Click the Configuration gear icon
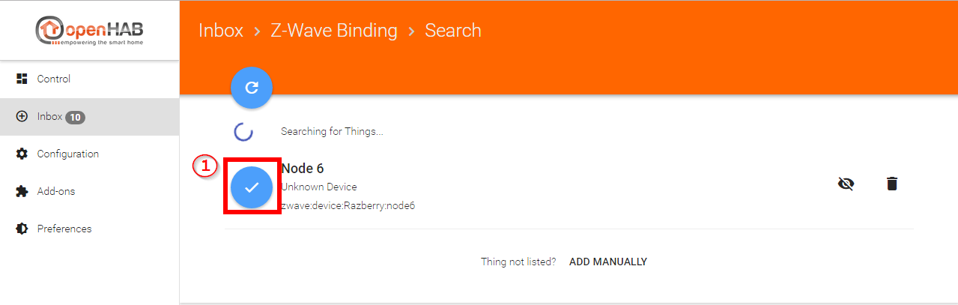The width and height of the screenshot is (958, 305). pyautogui.click(x=22, y=154)
